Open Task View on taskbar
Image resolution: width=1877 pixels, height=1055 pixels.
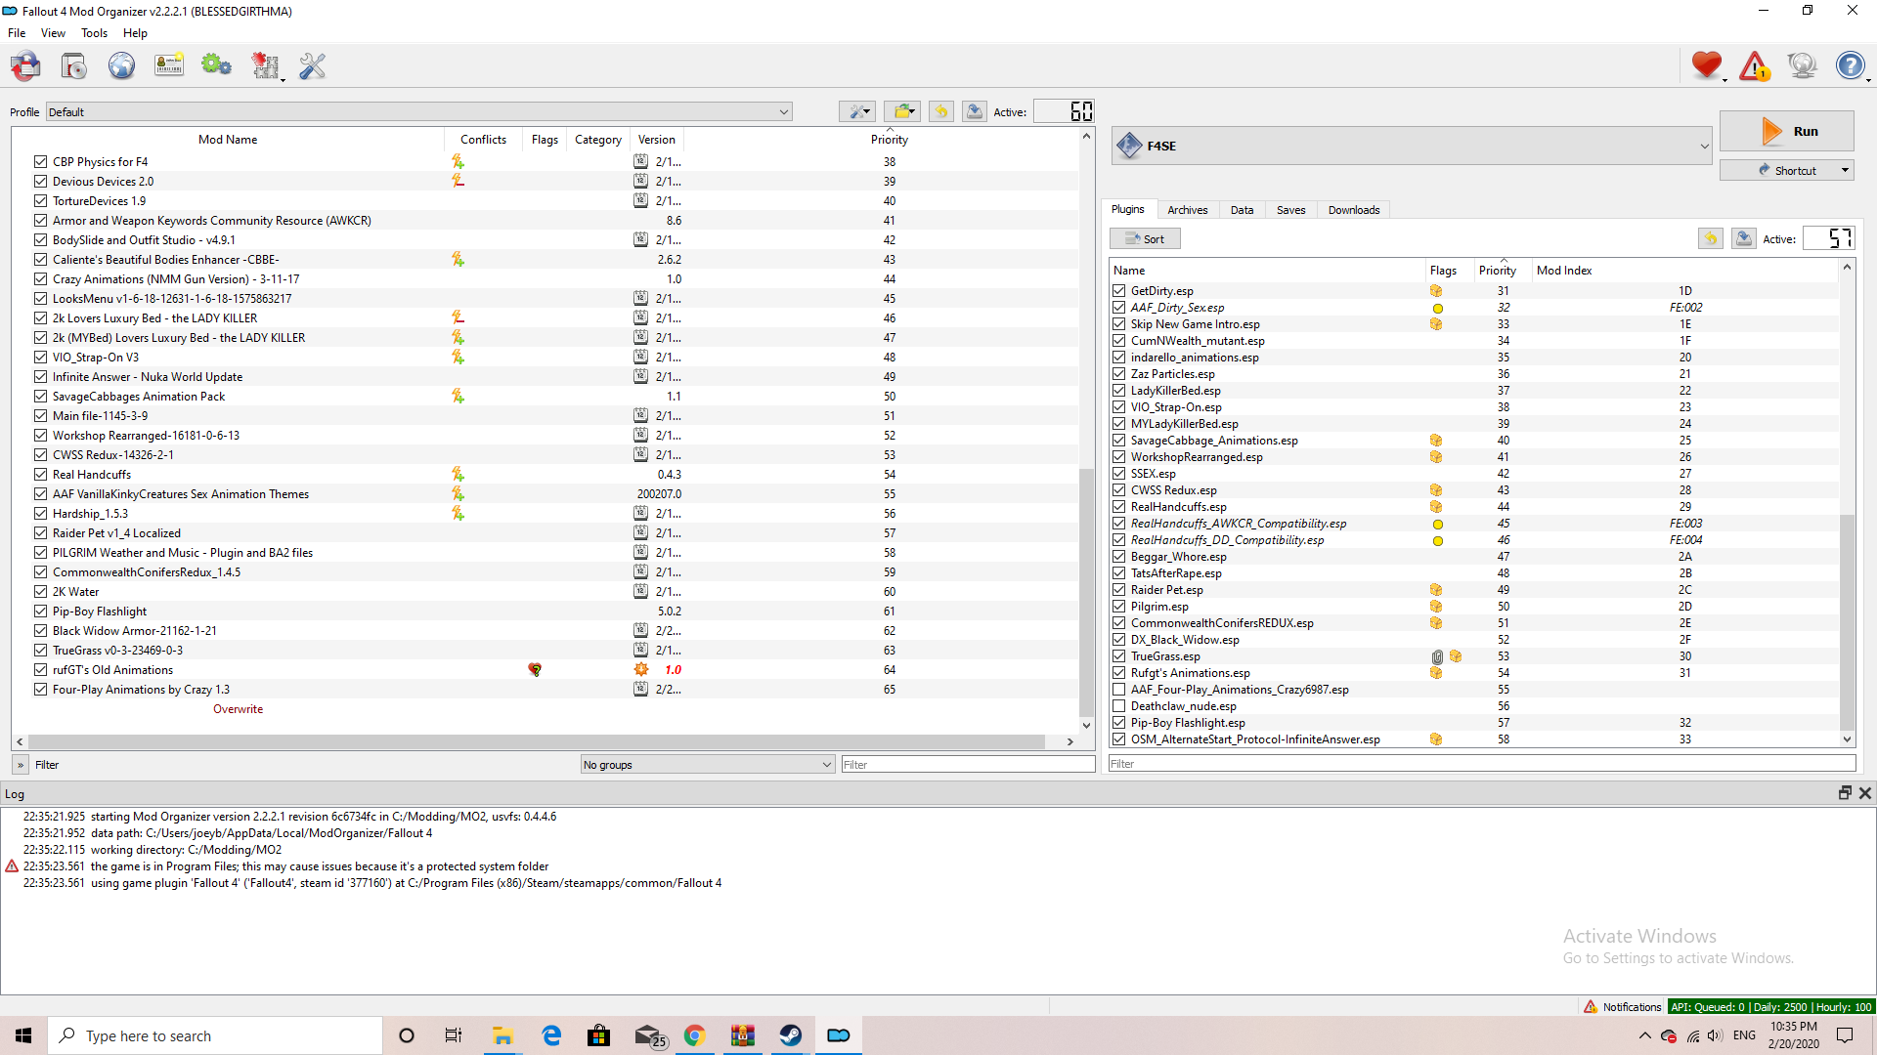click(x=454, y=1035)
